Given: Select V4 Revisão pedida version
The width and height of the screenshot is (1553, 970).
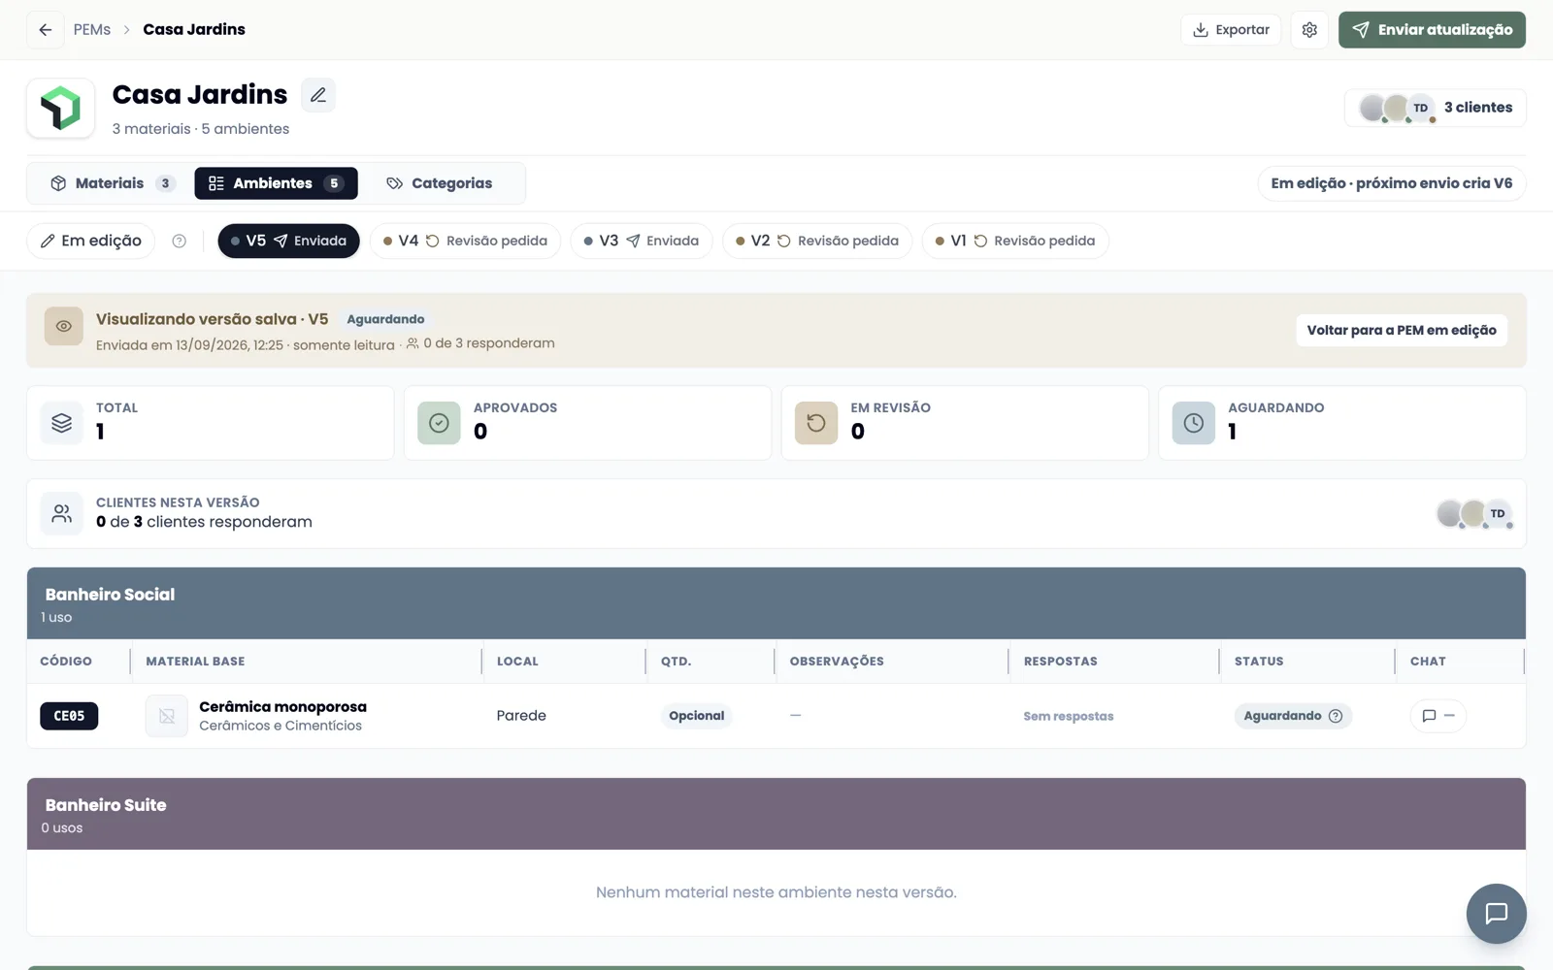Looking at the screenshot, I should coord(465,241).
